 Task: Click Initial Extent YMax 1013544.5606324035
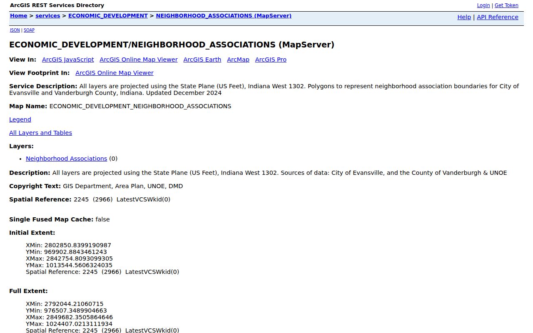[69, 265]
